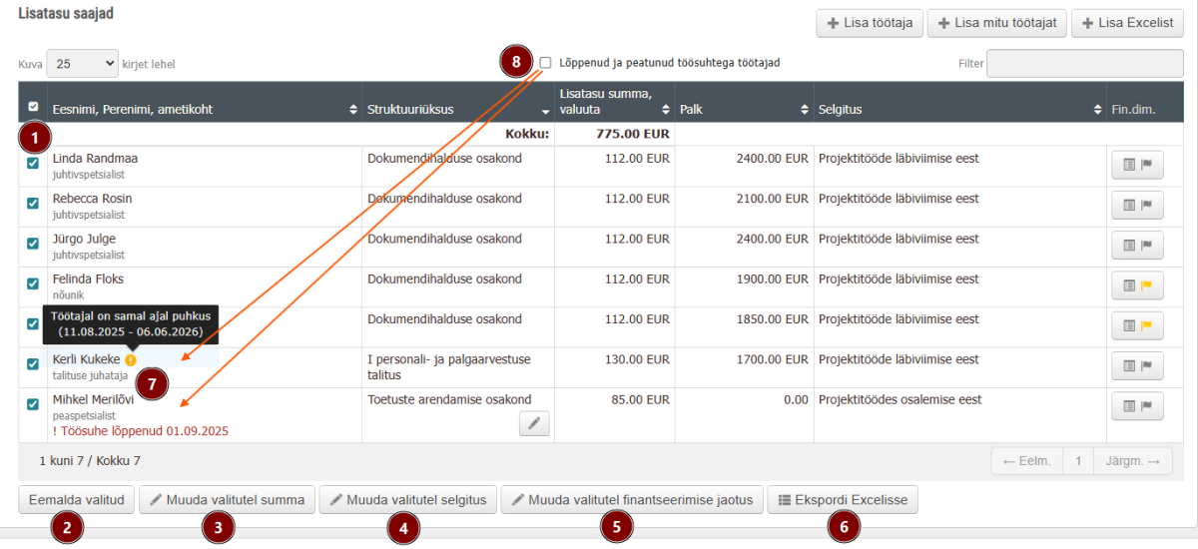
Task: Click 'Ekspordi Excelisse' button
Action: point(843,500)
